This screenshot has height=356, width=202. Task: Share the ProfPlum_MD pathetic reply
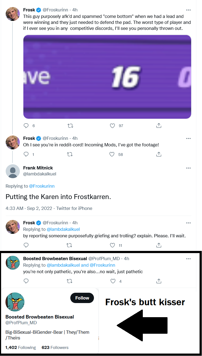(x=159, y=281)
